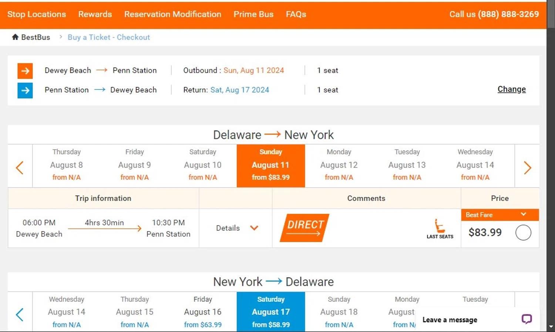Select return Saturday August 17 tab
This screenshot has width=555, height=332.
[x=271, y=312]
